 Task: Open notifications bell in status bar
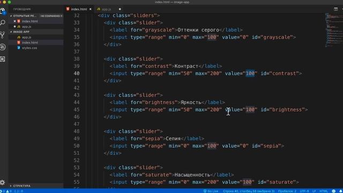[341, 191]
